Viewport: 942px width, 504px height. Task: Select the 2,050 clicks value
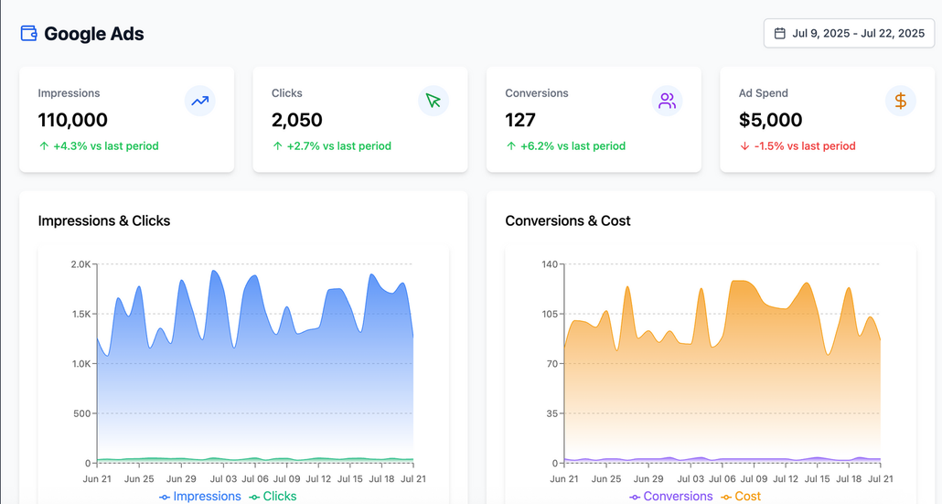pyautogui.click(x=297, y=120)
